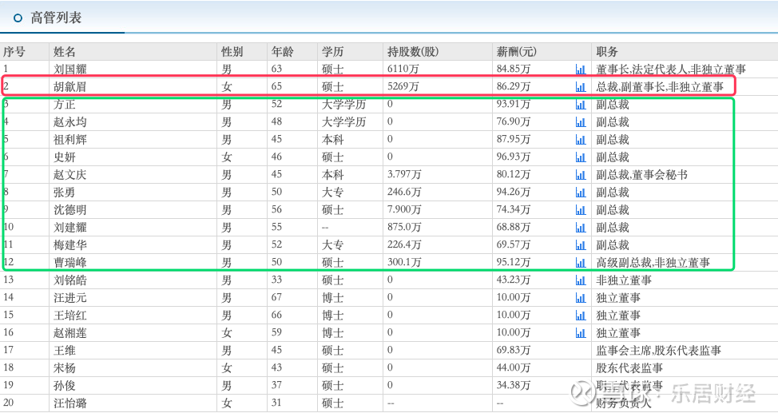Click the title 副总裁,董事会秘书
Image resolution: width=778 pixels, height=417 pixels.
(x=641, y=175)
